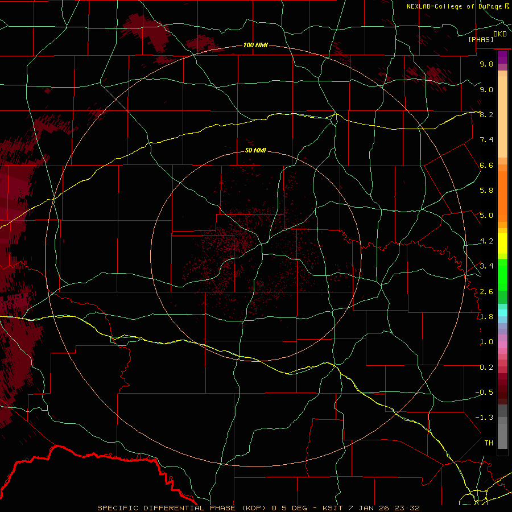
Task: Click the -1.3 value on the scale
Action: pos(484,418)
